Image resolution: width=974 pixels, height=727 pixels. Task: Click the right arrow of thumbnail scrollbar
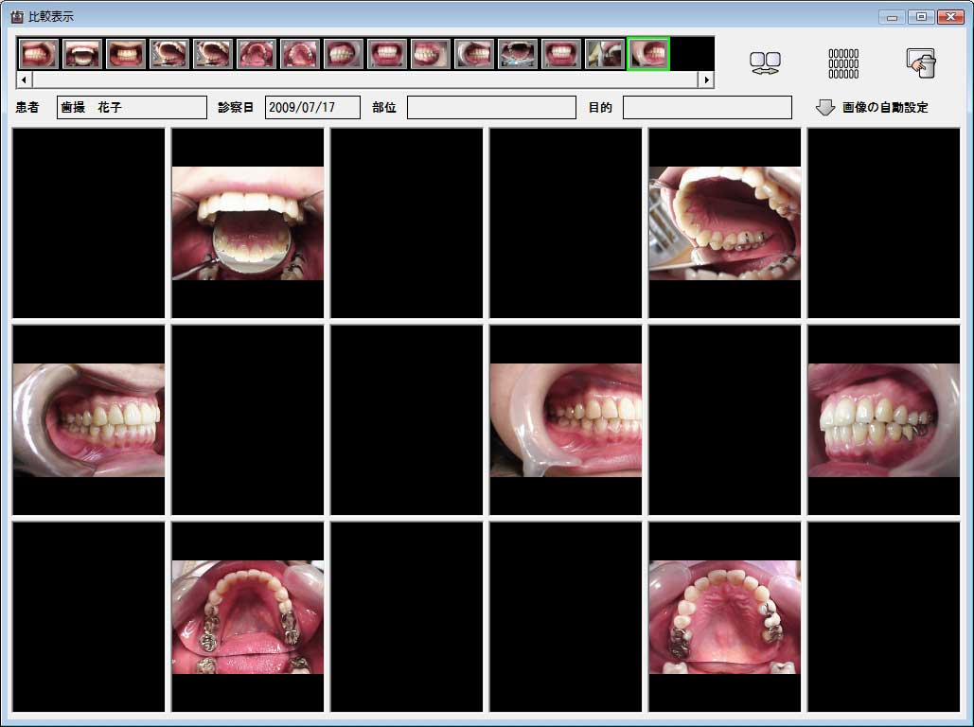point(706,80)
